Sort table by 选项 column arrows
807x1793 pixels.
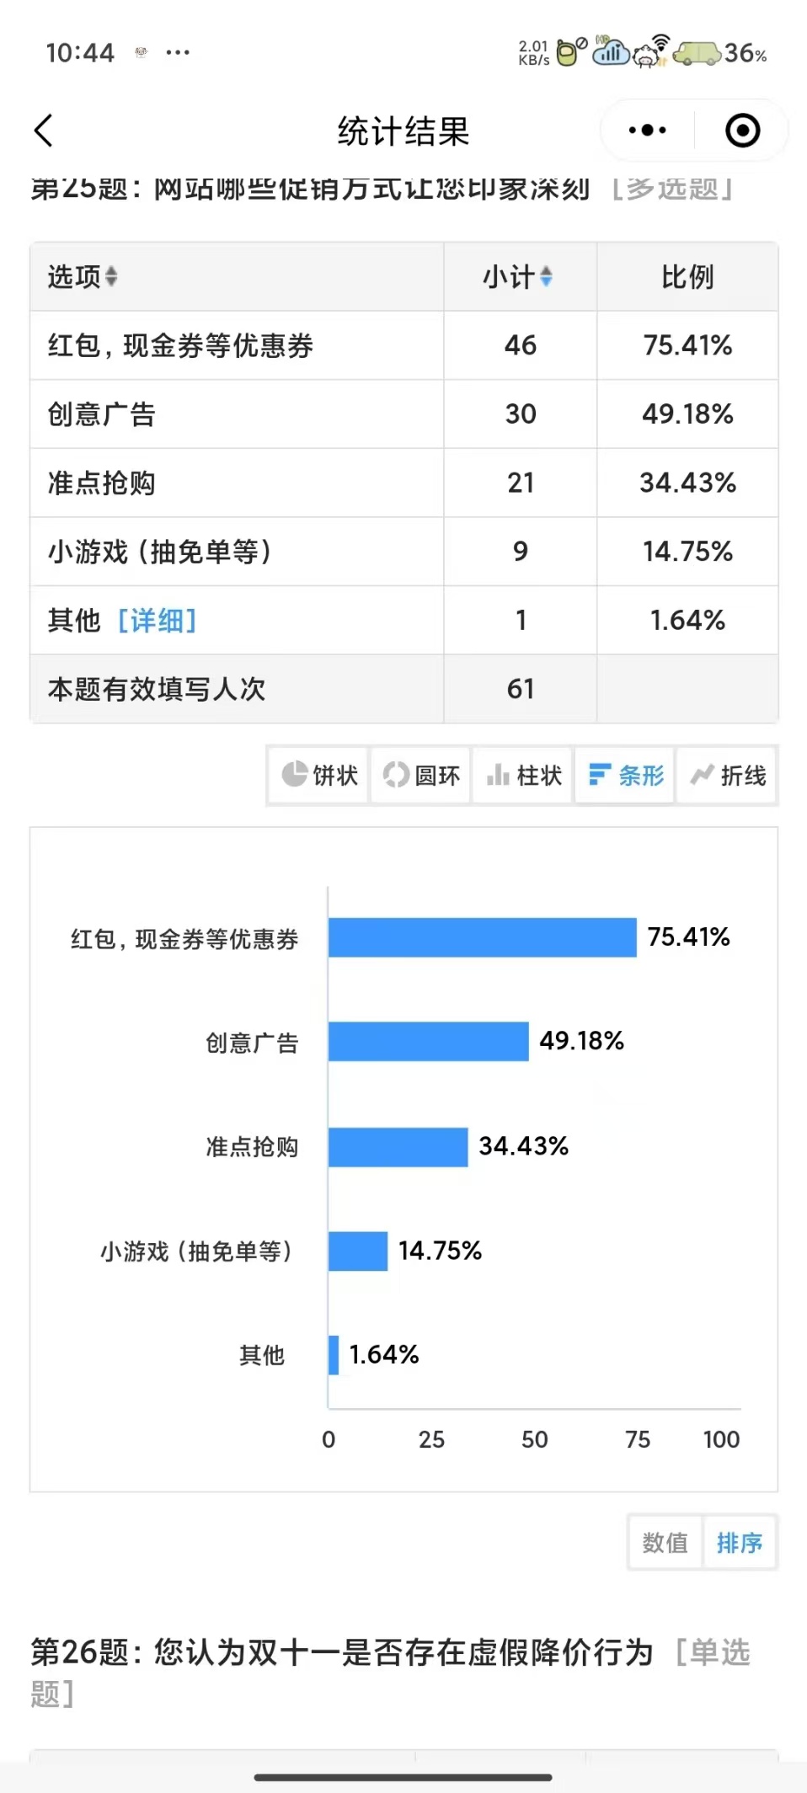pyautogui.click(x=111, y=276)
